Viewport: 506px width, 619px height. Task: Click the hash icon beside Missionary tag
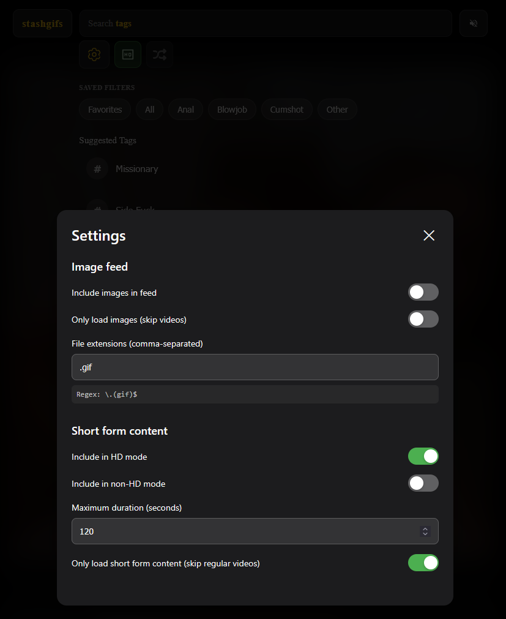coord(97,168)
